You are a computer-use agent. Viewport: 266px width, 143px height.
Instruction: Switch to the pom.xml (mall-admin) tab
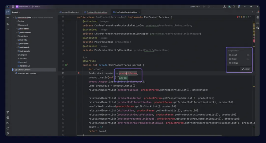(x=69, y=12)
